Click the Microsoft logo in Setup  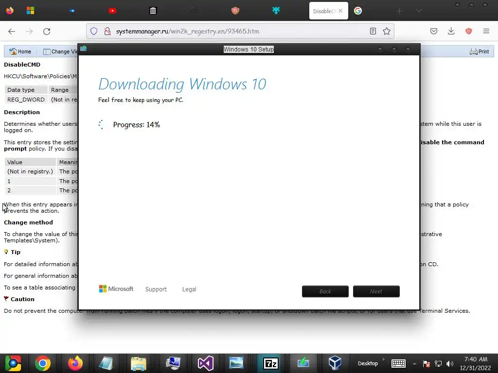coord(116,289)
